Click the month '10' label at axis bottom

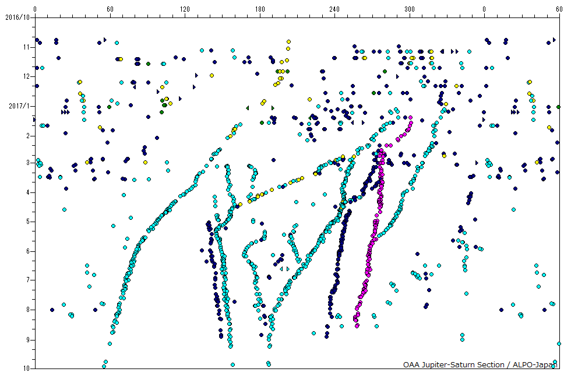(27, 369)
